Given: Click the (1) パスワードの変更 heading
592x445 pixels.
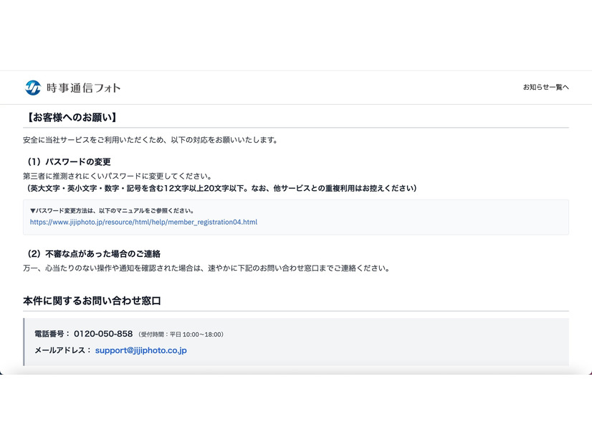Looking at the screenshot, I should coord(67,161).
